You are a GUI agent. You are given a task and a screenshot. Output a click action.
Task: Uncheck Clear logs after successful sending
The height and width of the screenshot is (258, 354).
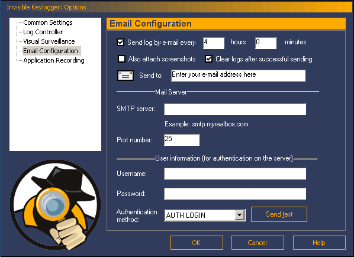tap(208, 59)
